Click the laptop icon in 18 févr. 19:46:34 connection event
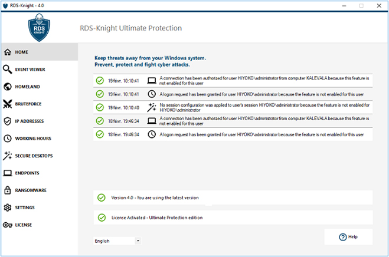Viewport: 389px width, 257px height. (152, 121)
